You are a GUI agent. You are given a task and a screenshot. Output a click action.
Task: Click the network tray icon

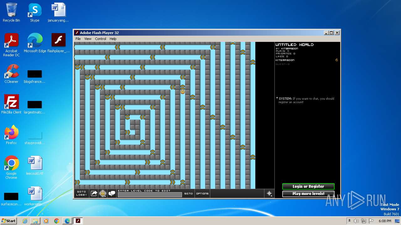click(364, 221)
